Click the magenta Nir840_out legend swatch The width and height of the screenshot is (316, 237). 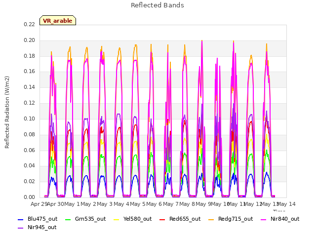point(264,219)
